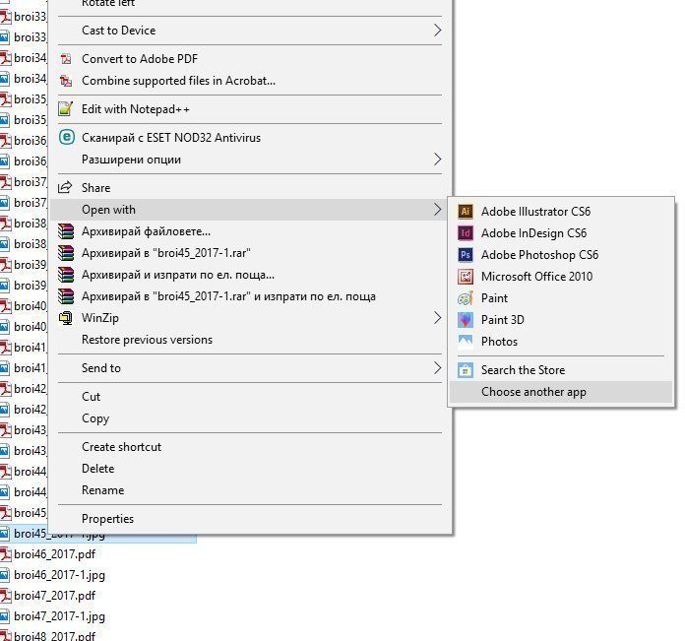
Task: Open with Adobe InDesign CS6
Action: [x=561, y=233]
